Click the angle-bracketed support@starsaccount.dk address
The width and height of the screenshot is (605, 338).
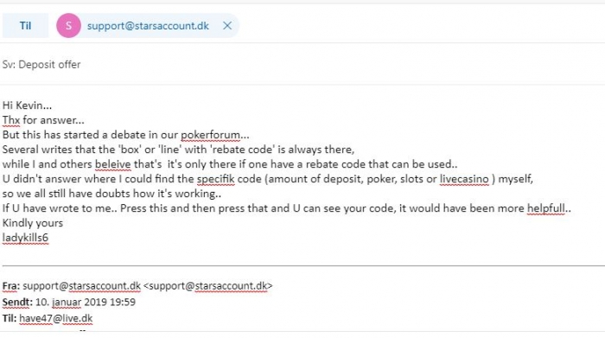pyautogui.click(x=208, y=286)
